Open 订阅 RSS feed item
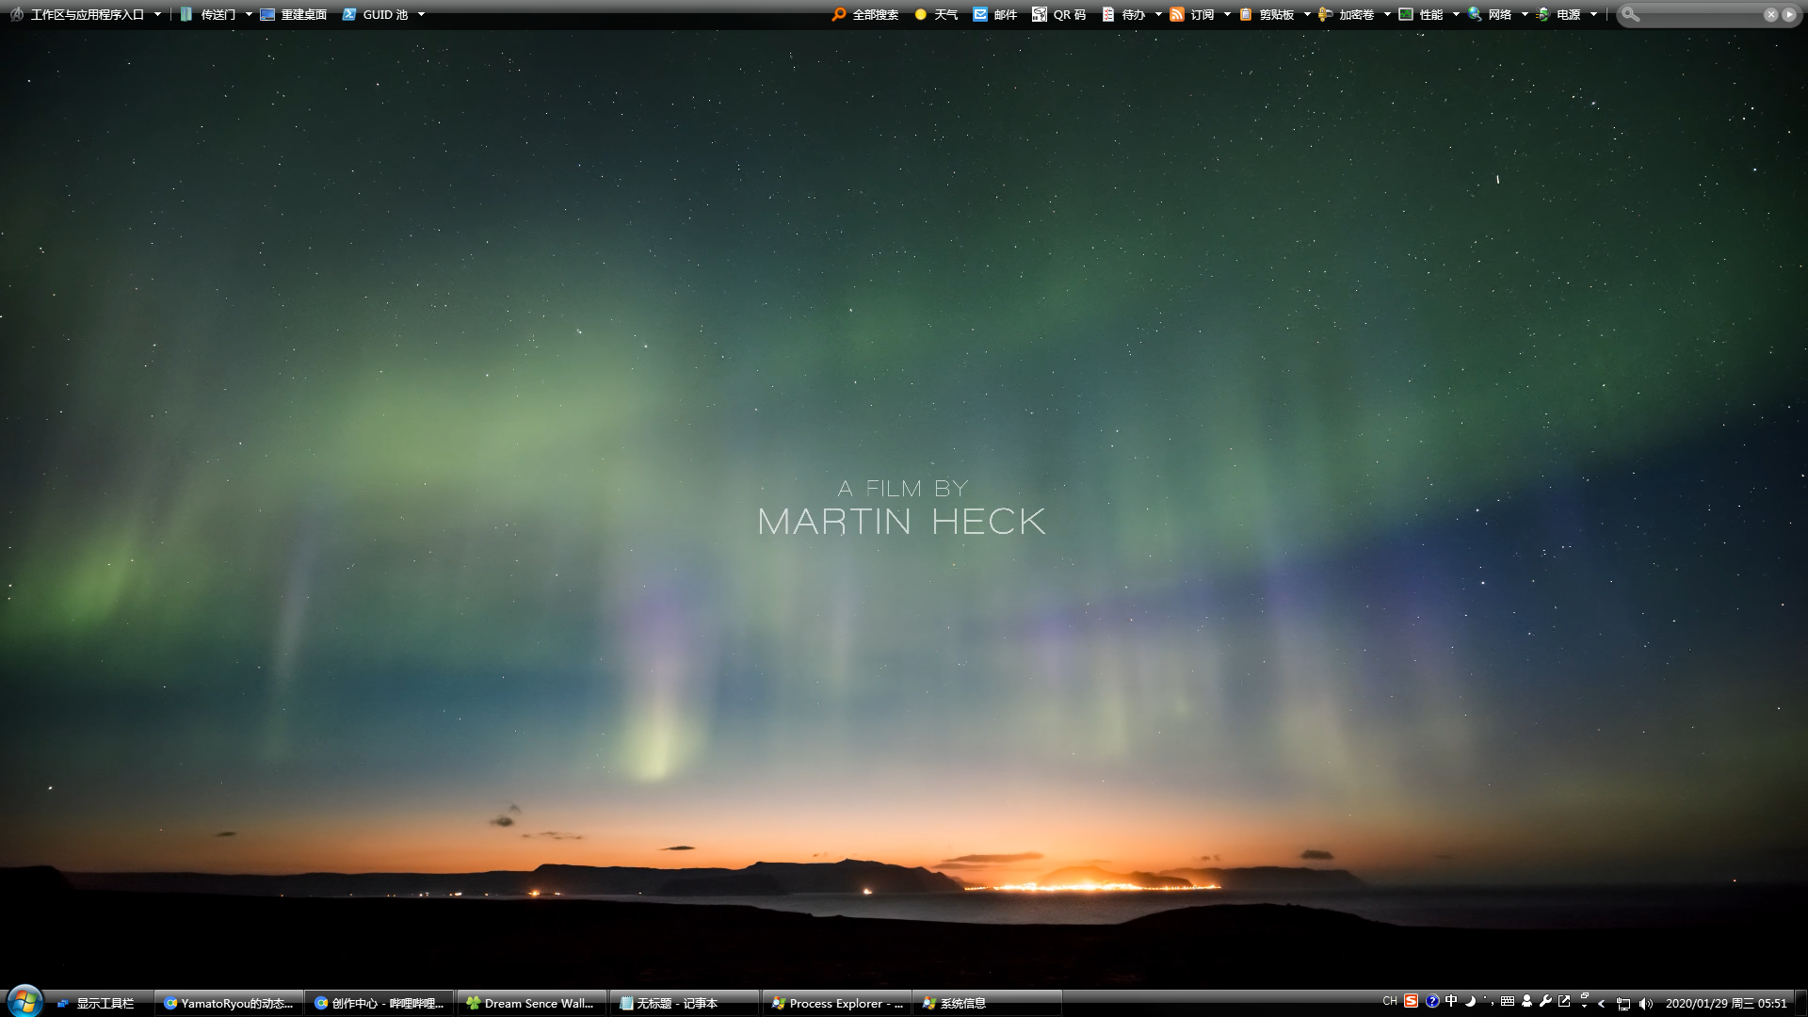 click(x=1192, y=14)
